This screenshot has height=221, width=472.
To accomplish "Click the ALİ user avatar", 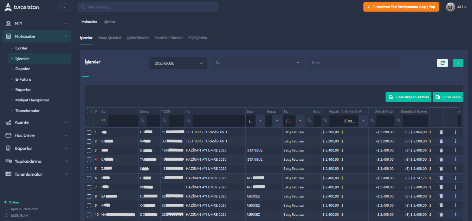I will pos(450,7).
